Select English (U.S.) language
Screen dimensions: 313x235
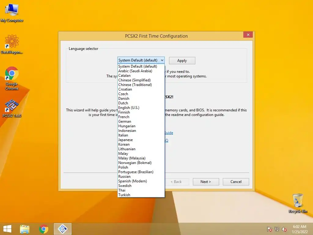(x=141, y=108)
